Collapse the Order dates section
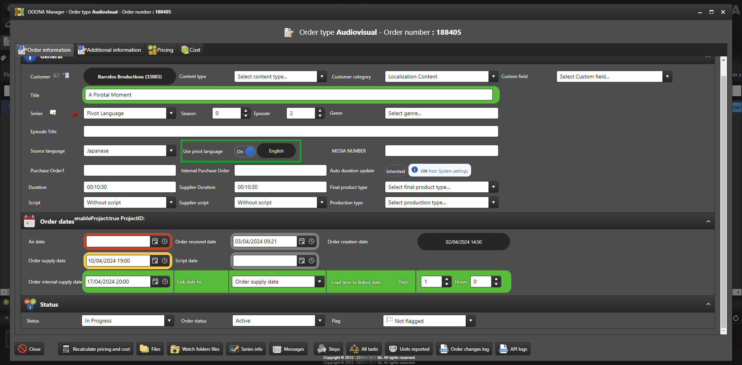The width and height of the screenshot is (742, 365). 708,221
